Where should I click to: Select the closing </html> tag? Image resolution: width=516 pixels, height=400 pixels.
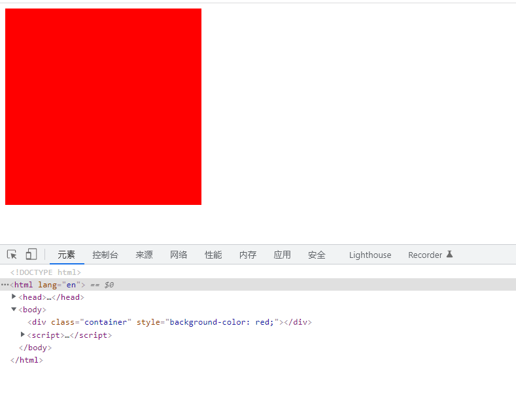coord(27,360)
